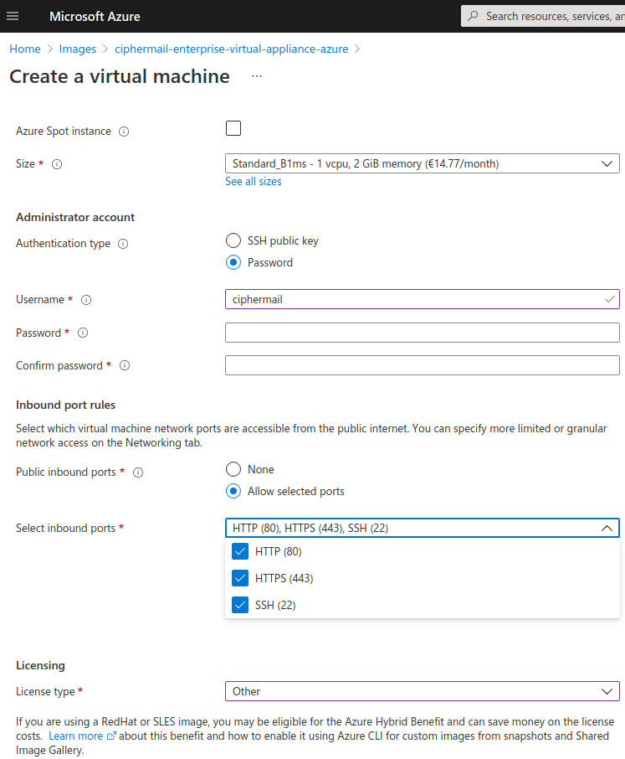The height and width of the screenshot is (759, 625).
Task: Click the Confirm password info icon
Action: 124,366
